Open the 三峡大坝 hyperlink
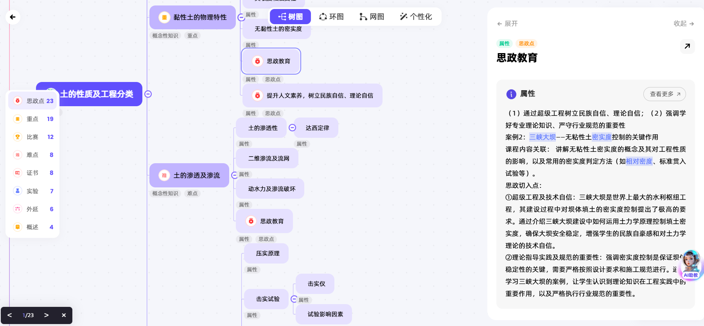This screenshot has width=704, height=326. [x=542, y=137]
